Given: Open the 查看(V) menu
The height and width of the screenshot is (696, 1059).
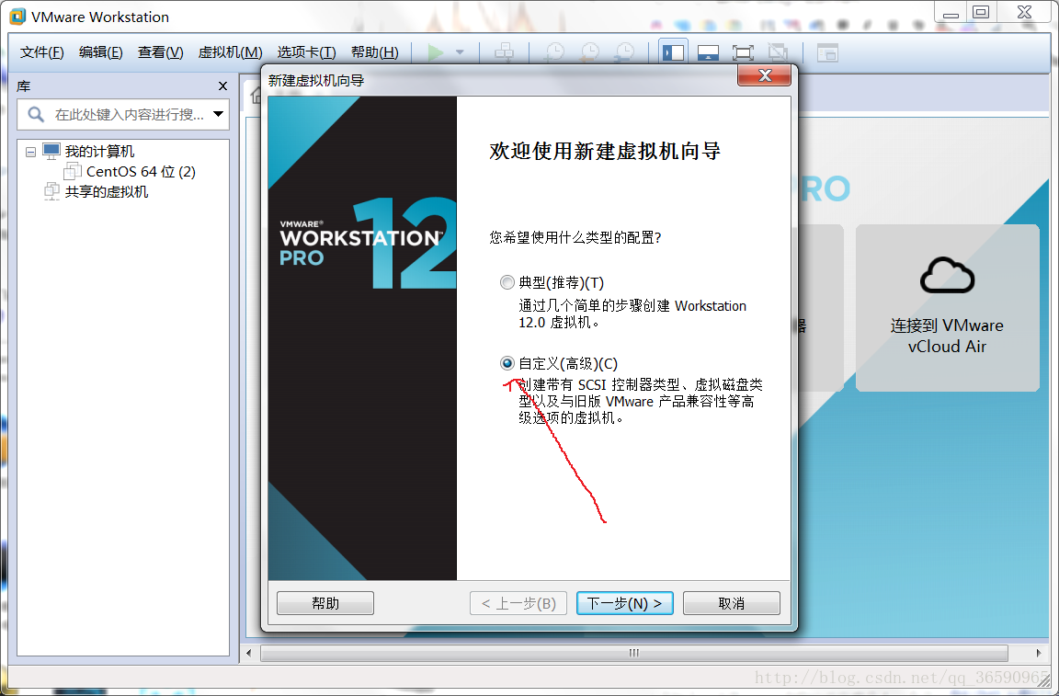Looking at the screenshot, I should pyautogui.click(x=160, y=52).
